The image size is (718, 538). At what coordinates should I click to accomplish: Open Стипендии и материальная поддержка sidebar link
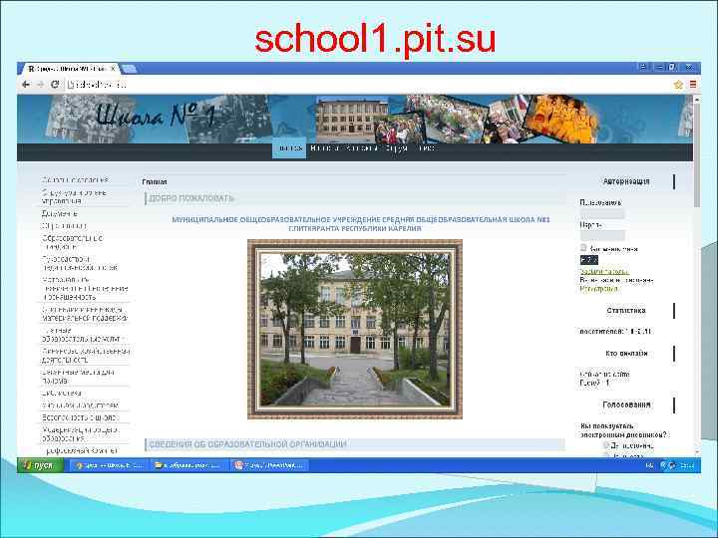pyautogui.click(x=85, y=314)
